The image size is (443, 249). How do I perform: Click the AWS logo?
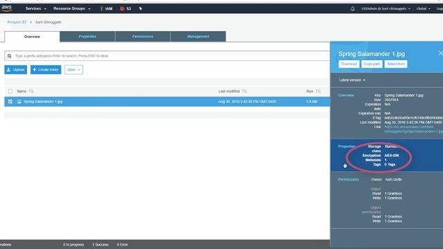(x=6, y=8)
